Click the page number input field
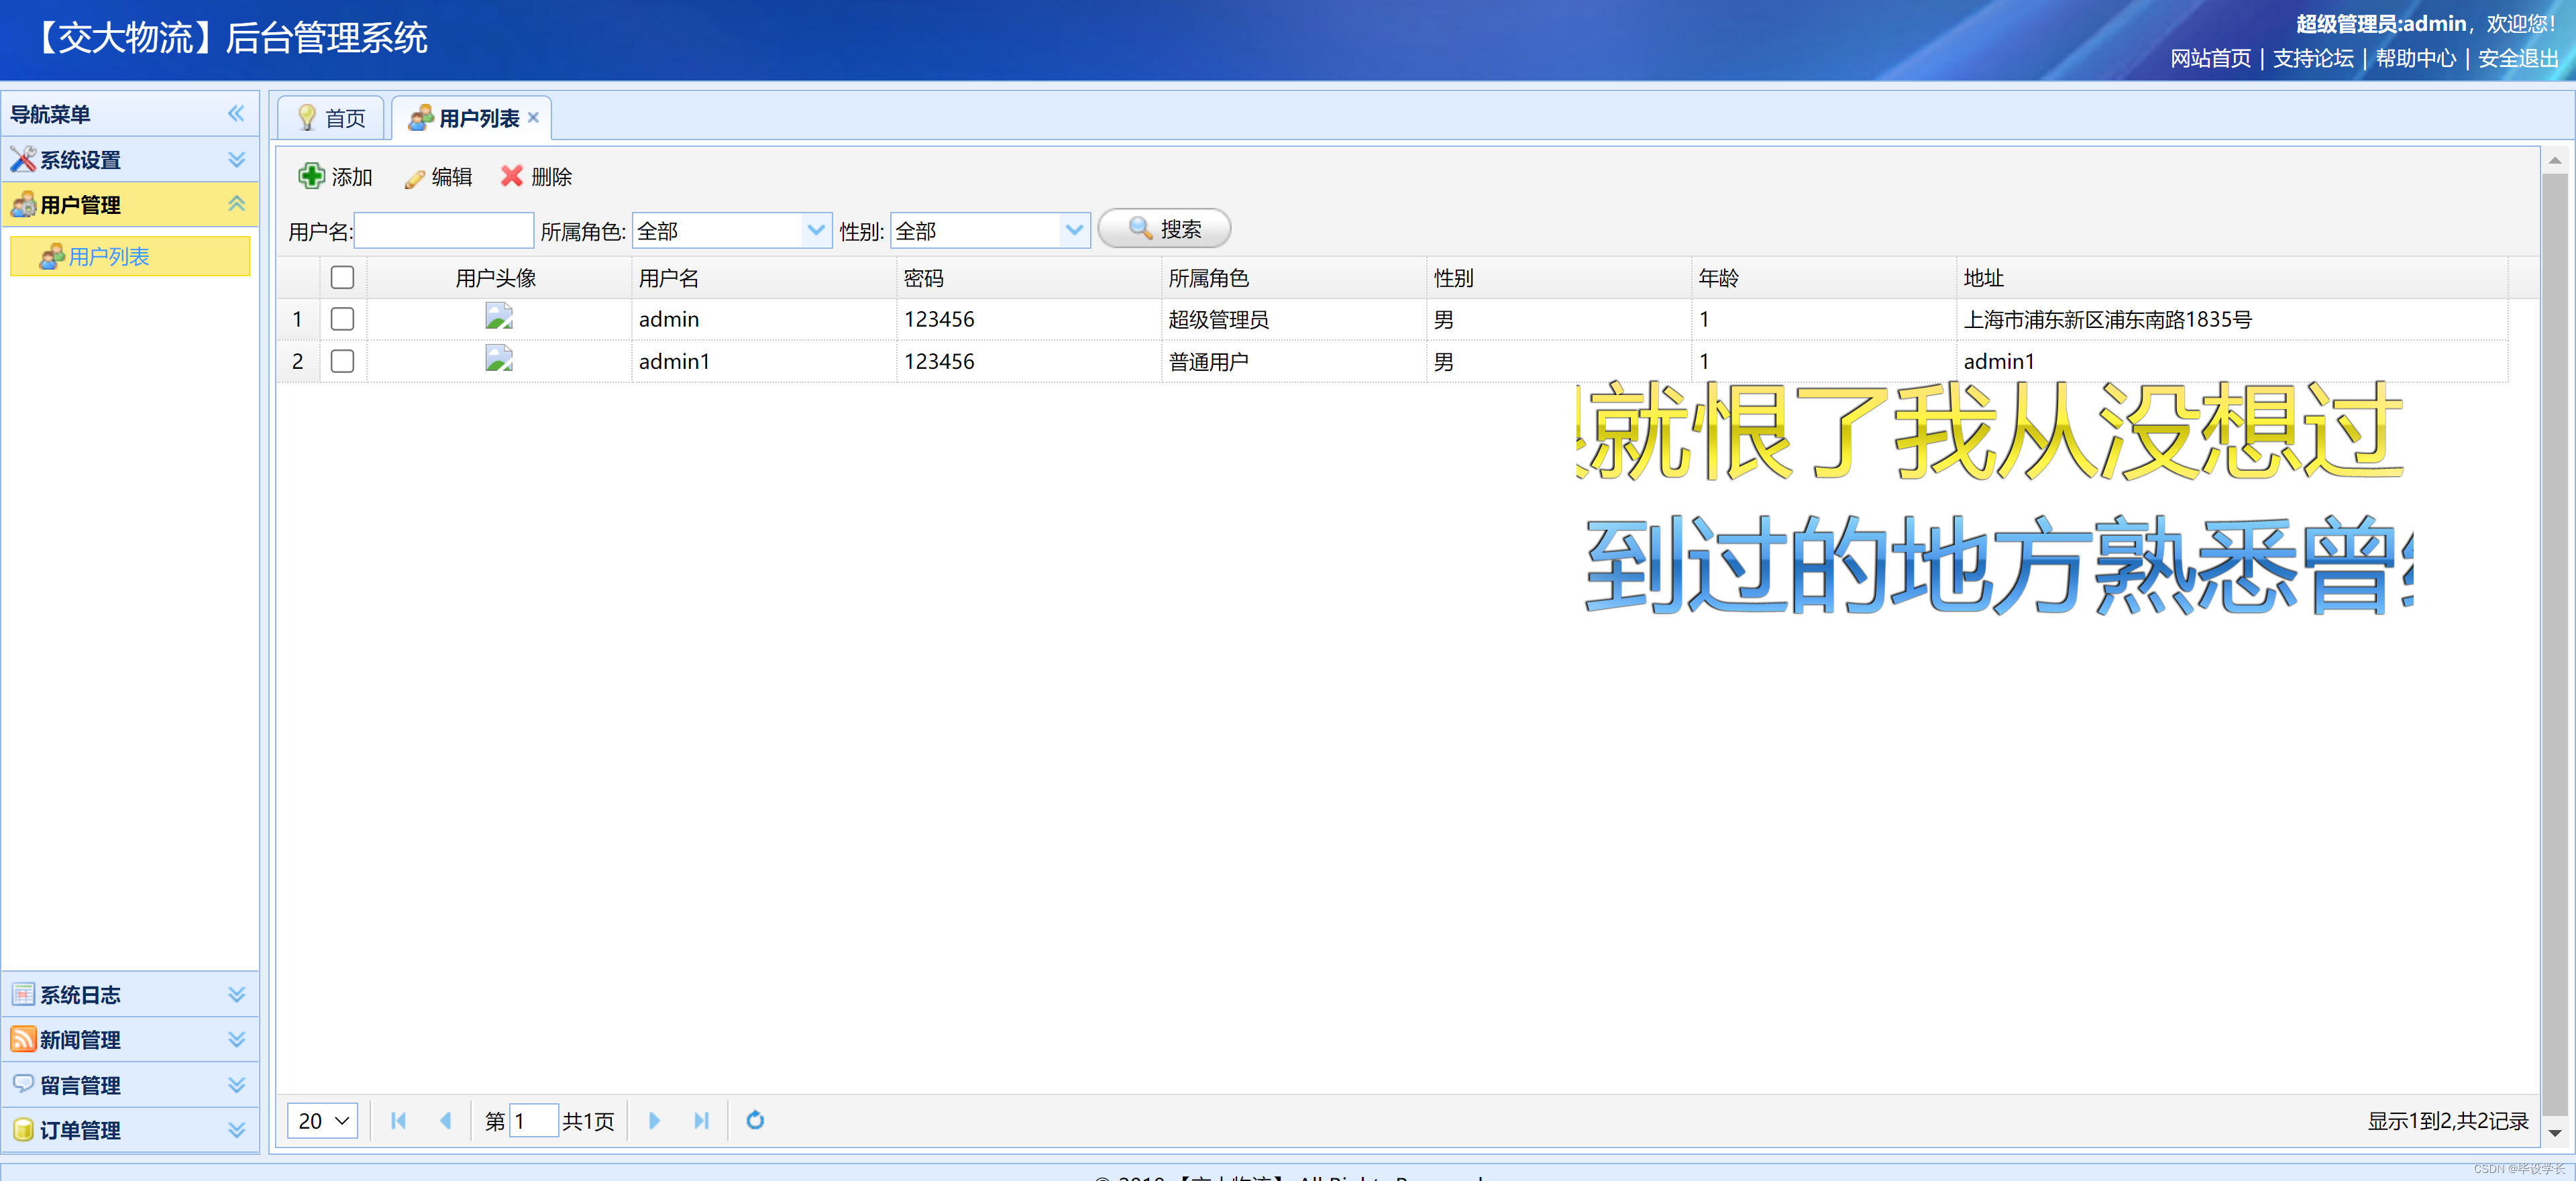Viewport: 2576px width, 1181px height. pyautogui.click(x=533, y=1121)
